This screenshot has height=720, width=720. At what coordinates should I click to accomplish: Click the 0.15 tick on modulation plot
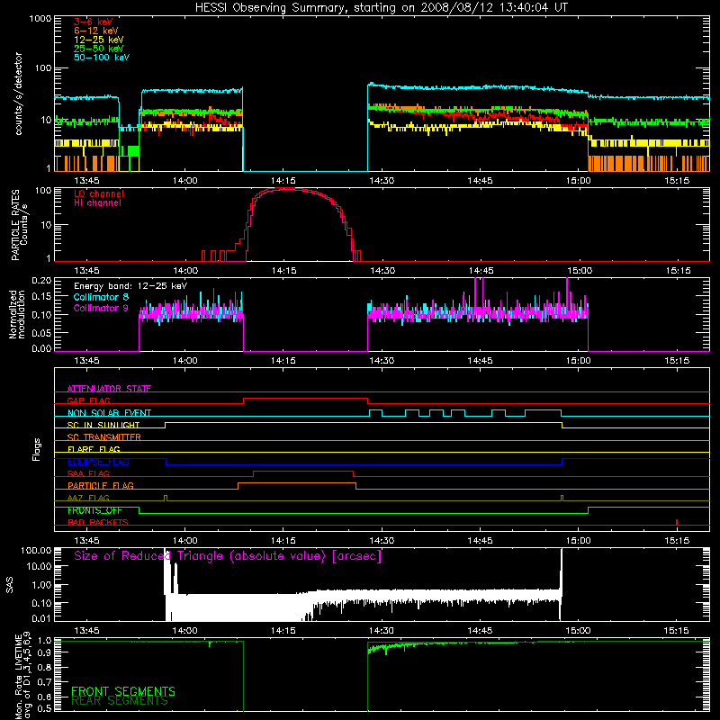(41, 297)
